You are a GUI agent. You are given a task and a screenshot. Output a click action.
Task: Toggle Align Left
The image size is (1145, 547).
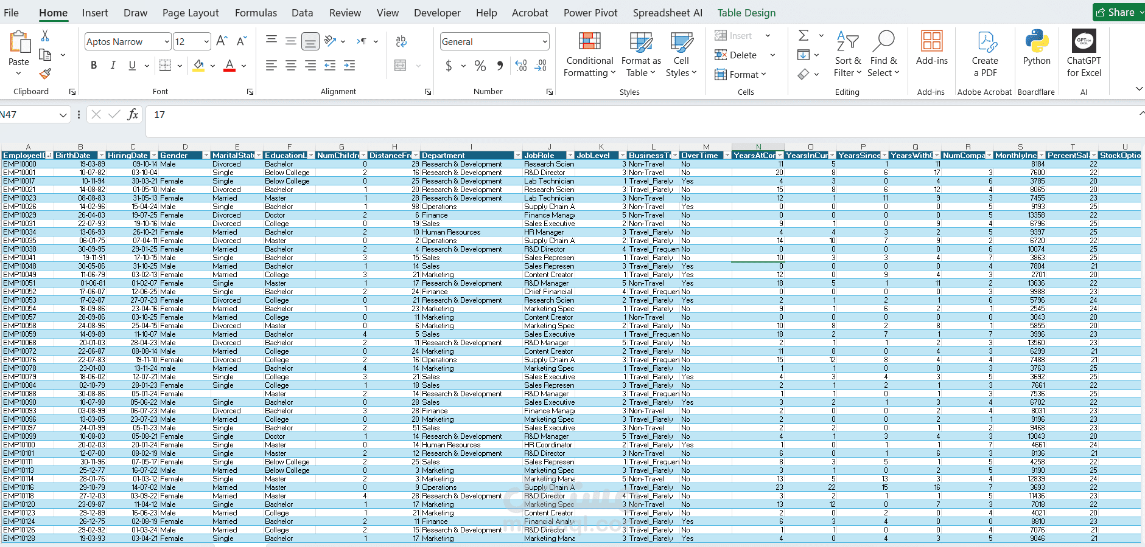[x=271, y=66]
